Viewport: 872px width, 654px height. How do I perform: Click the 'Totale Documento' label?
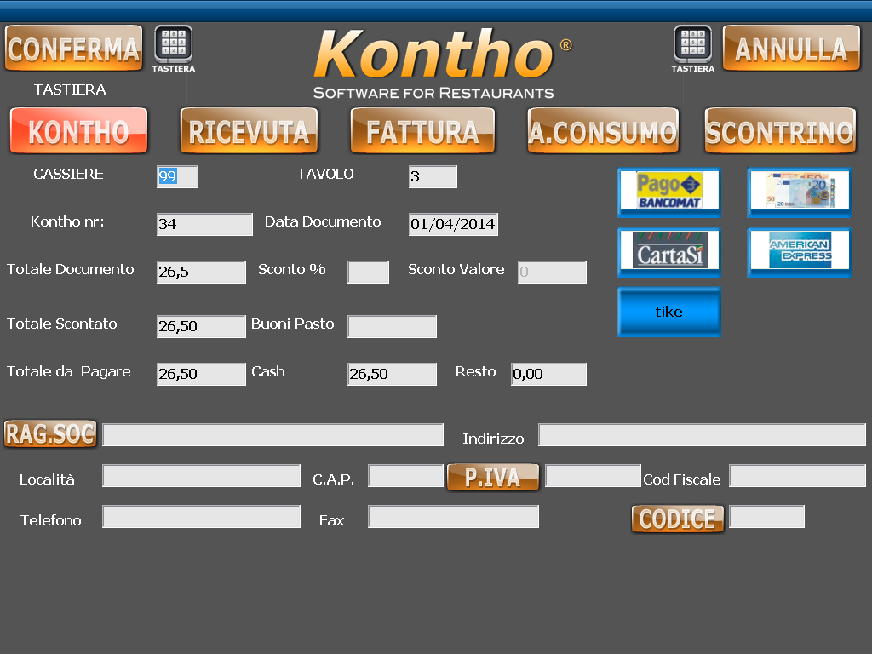coord(70,270)
